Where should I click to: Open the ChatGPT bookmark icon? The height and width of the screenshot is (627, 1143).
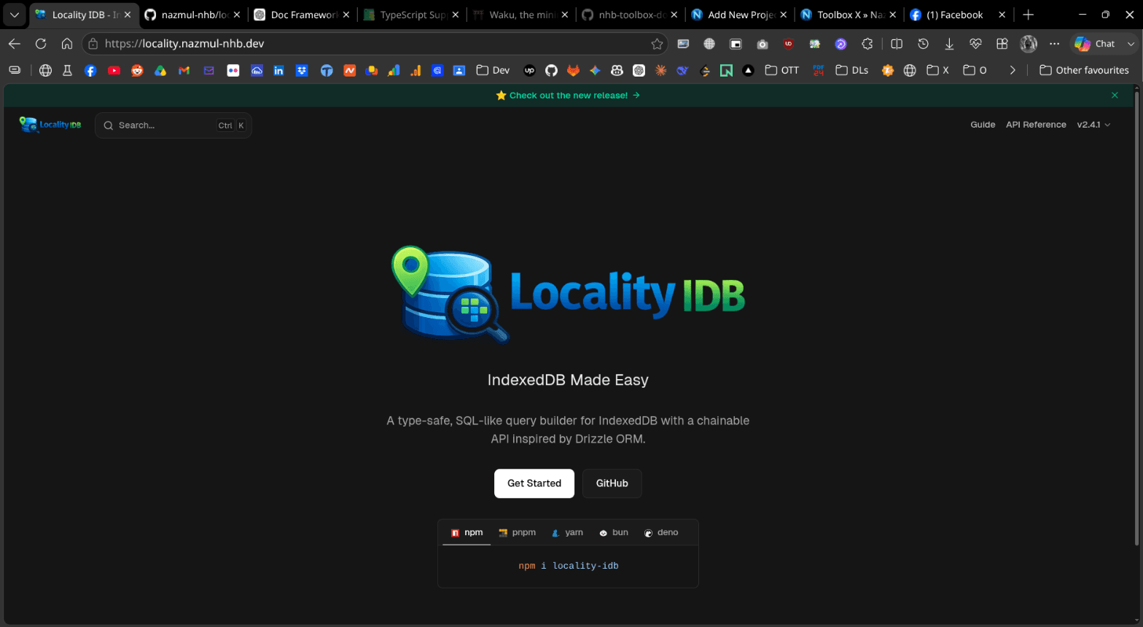[639, 71]
